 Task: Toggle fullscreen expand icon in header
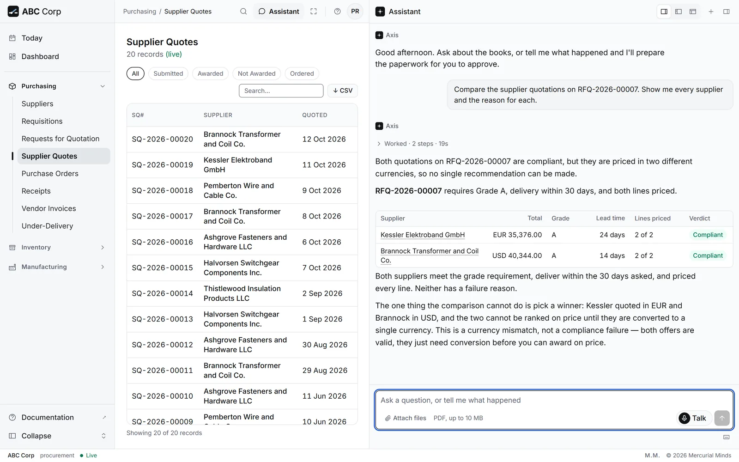[314, 12]
